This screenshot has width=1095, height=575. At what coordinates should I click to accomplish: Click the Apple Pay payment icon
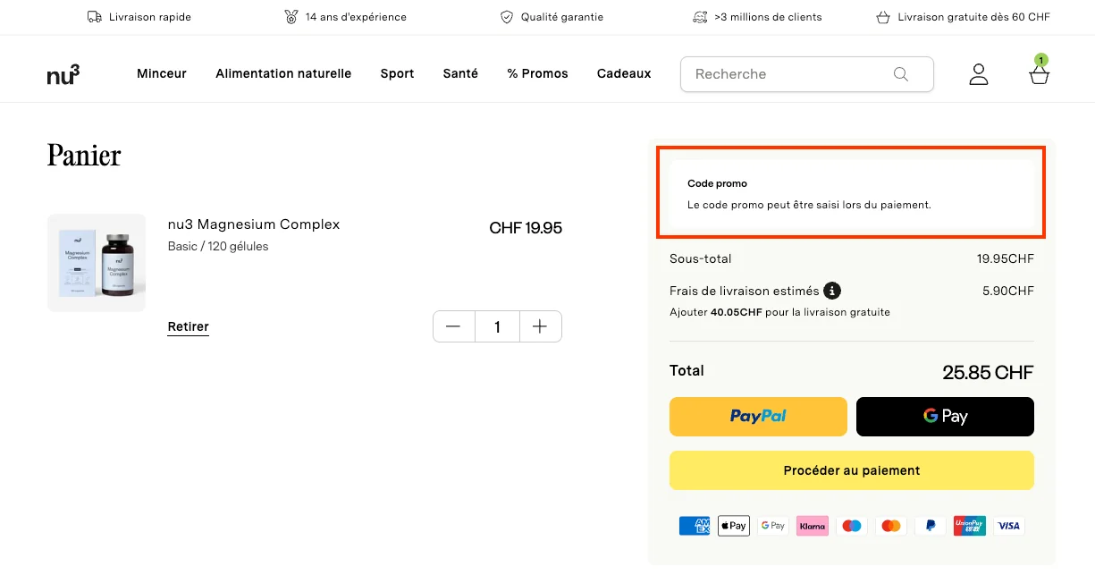coord(733,525)
